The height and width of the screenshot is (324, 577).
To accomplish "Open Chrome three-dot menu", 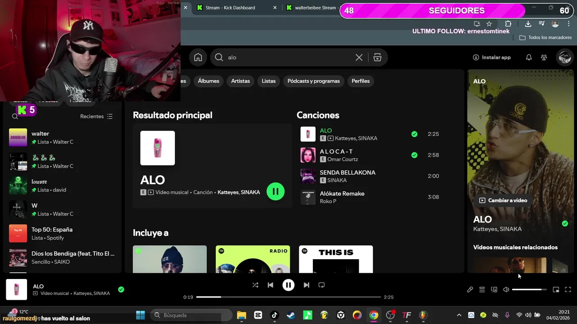I will point(568,24).
